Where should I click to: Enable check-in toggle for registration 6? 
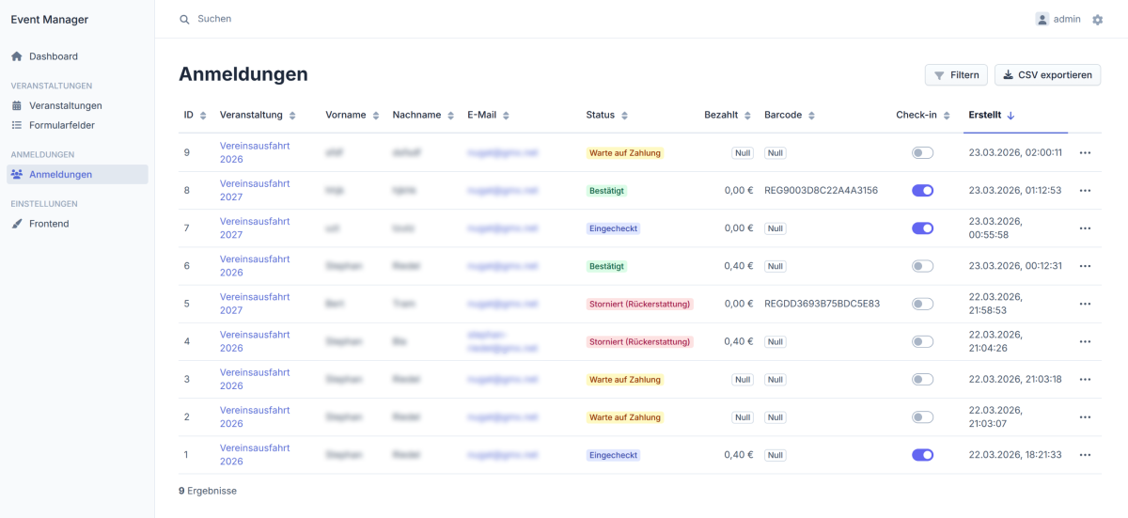(x=922, y=266)
